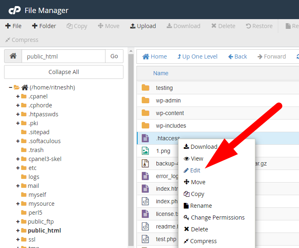Viewport: 299px width, 248px height.
Task: Select the logs tree folder
Action: click(30, 177)
